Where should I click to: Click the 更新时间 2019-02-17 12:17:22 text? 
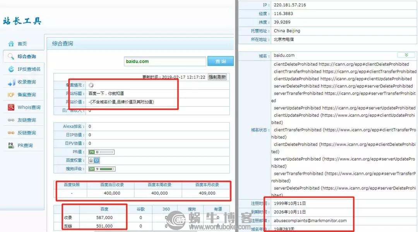(173, 77)
